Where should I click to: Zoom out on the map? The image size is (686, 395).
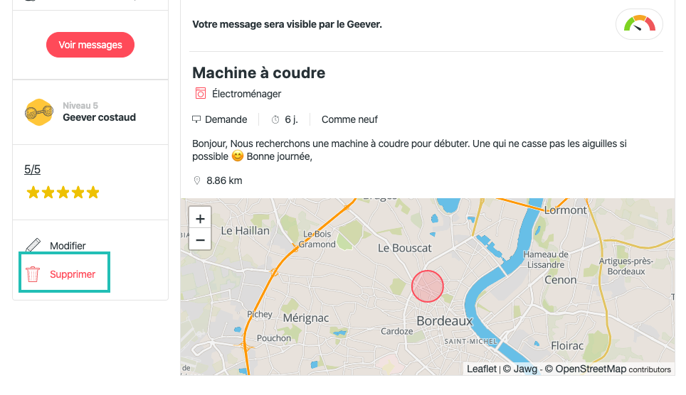click(x=200, y=239)
